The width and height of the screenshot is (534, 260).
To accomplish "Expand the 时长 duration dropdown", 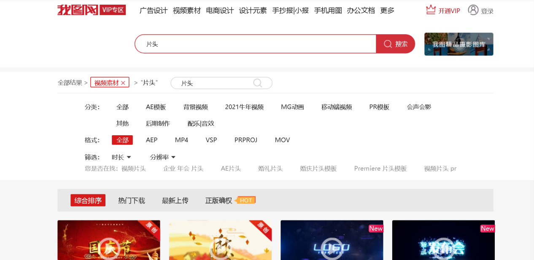I will [121, 157].
